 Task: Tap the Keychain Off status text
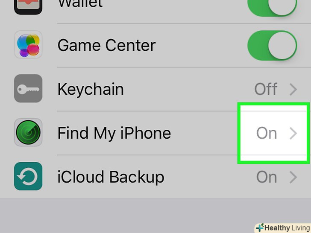(266, 89)
